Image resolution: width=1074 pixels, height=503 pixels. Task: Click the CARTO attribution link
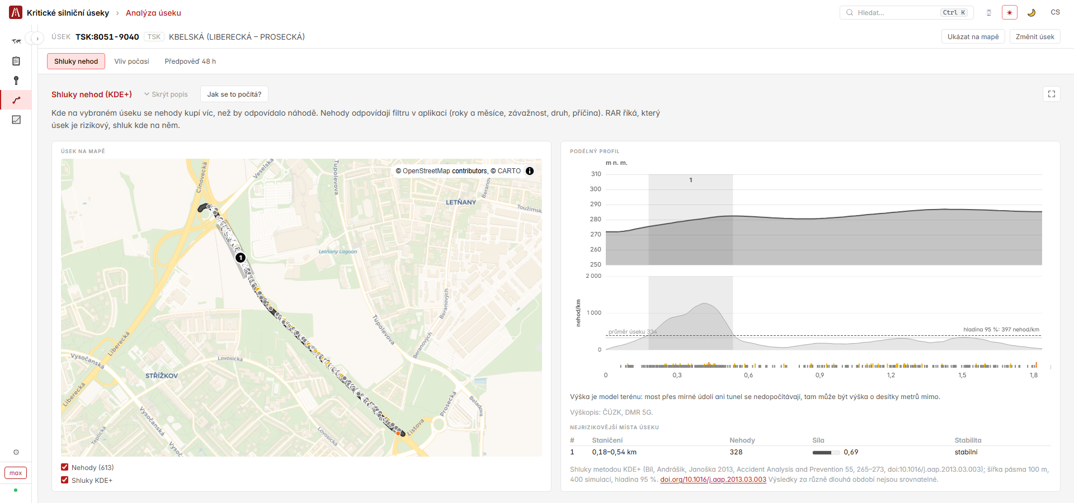tap(509, 171)
